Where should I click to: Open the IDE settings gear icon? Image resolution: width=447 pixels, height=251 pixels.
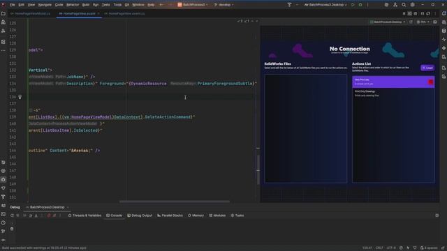413,5
